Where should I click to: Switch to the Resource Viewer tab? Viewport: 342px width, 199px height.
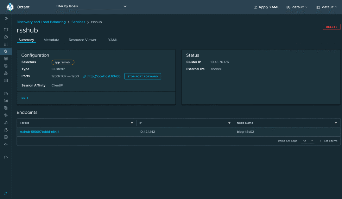[x=82, y=40]
